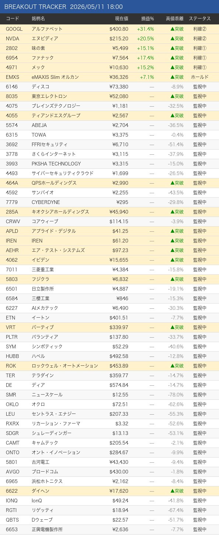Click the 損益% column header
The image size is (219, 539).
pyautogui.click(x=147, y=19)
